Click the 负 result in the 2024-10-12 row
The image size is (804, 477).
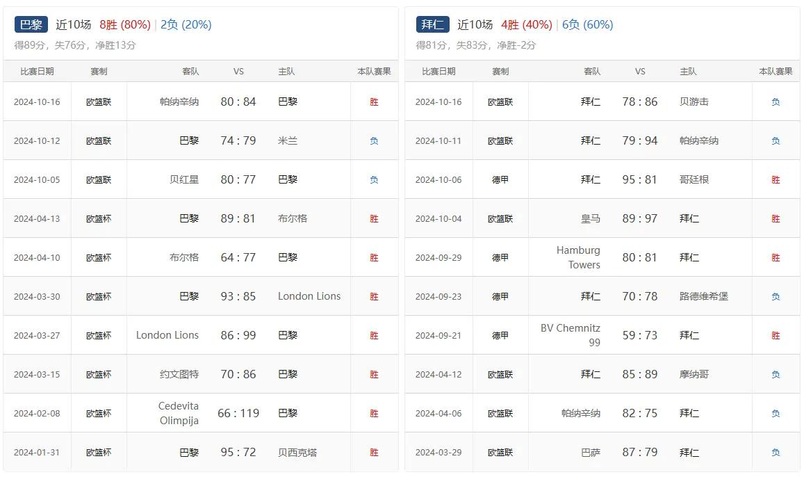pos(375,140)
